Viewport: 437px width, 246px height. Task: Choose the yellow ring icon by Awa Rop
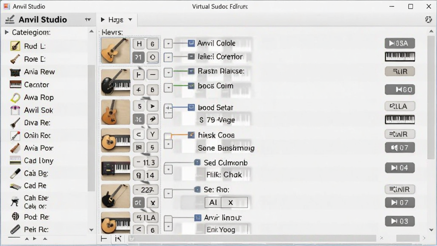click(x=15, y=98)
